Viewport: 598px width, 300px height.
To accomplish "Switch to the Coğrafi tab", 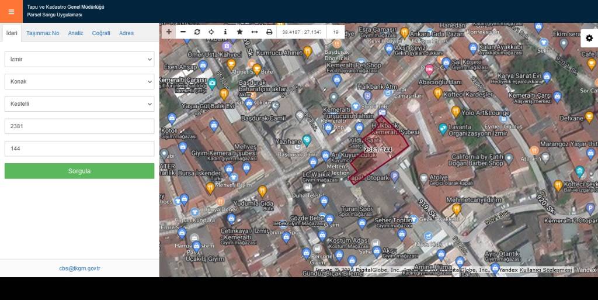I will 101,33.
